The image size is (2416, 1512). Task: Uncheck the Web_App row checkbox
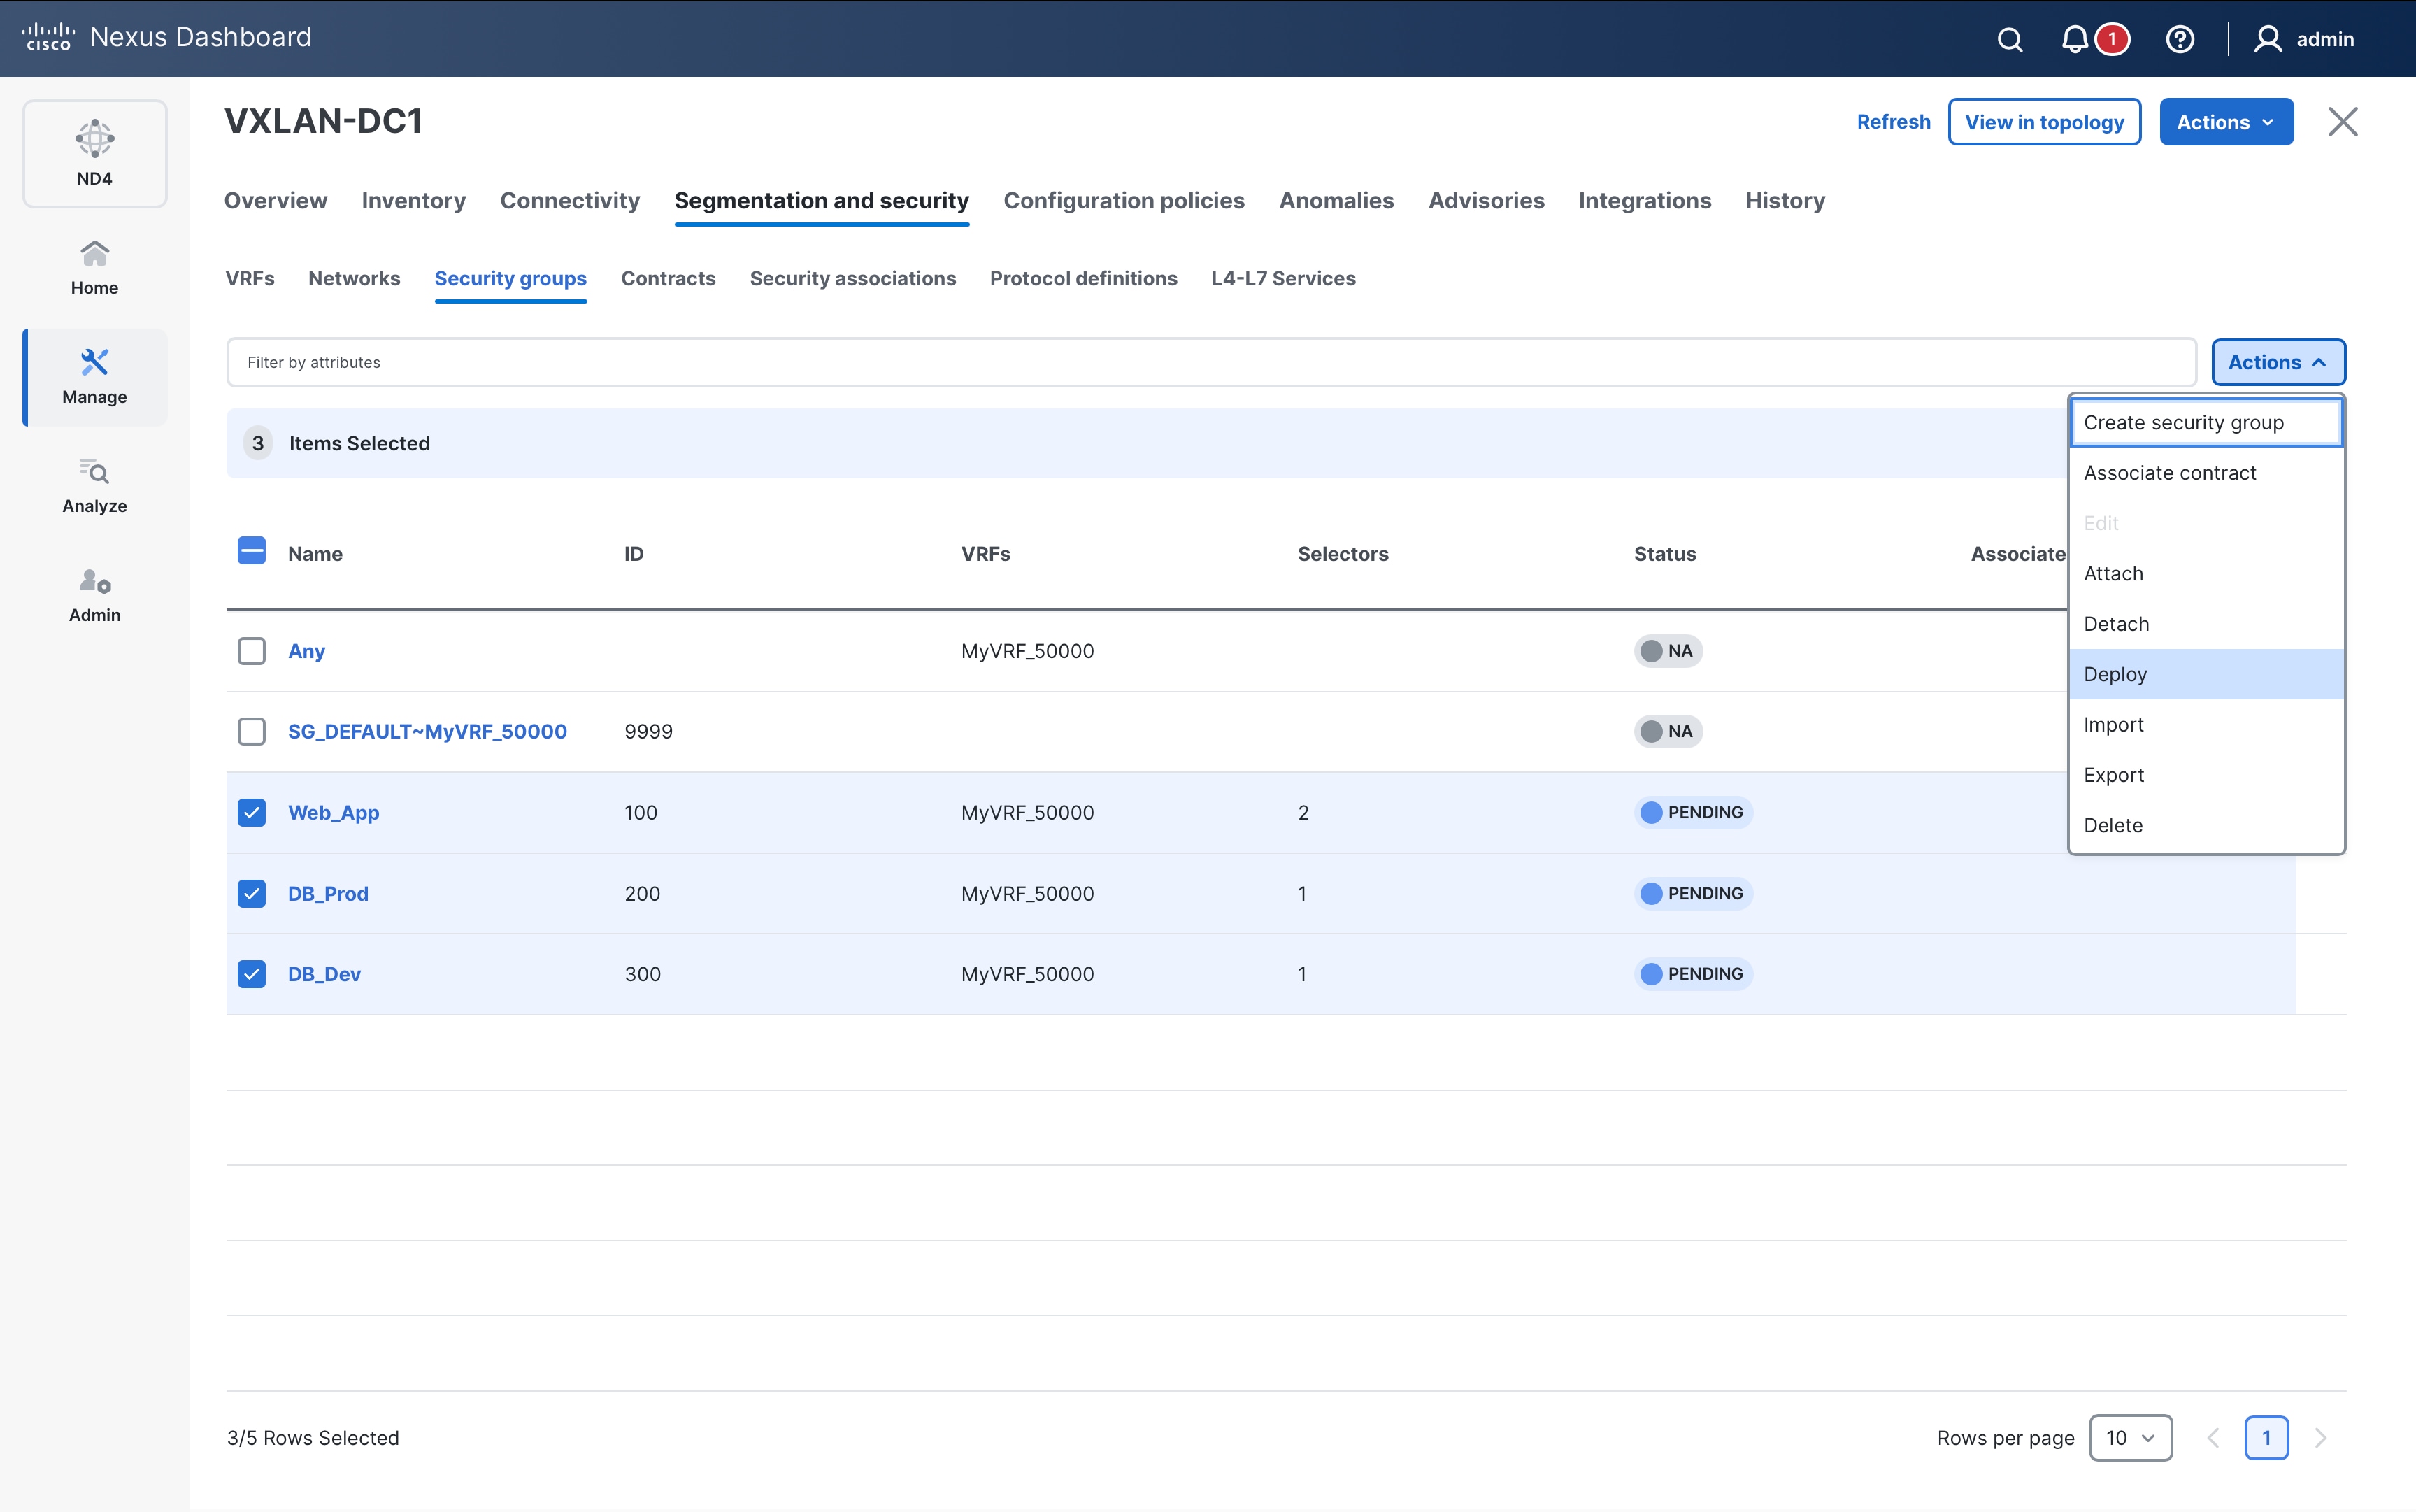252,812
